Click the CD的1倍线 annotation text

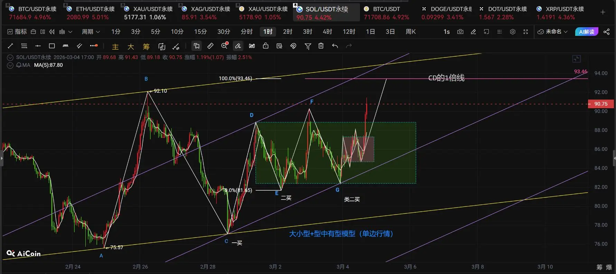(446, 78)
